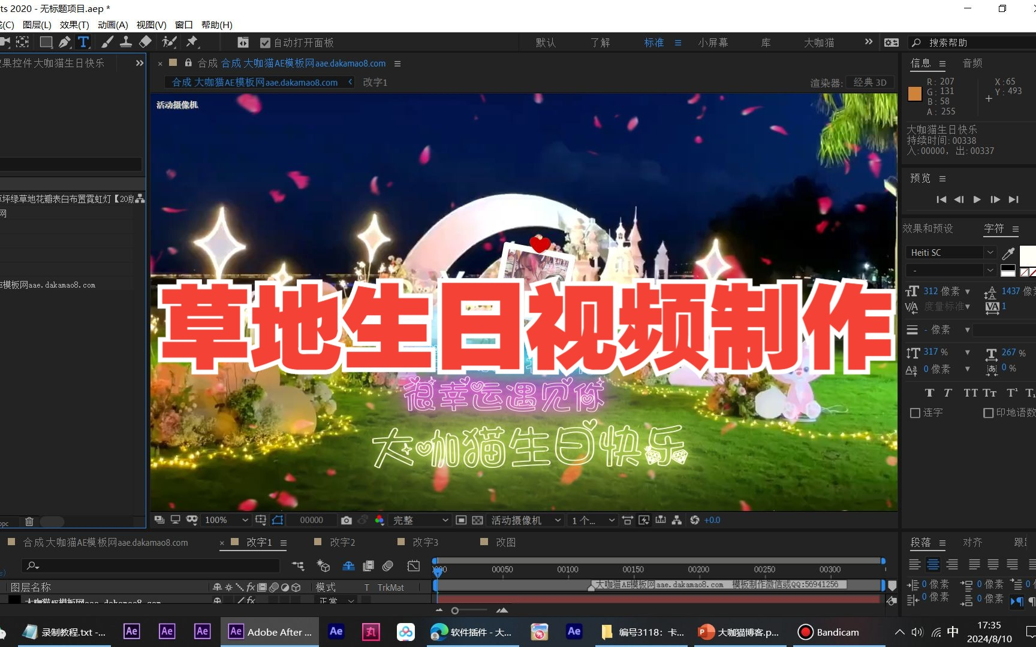Toggle transparency grid in viewer
This screenshot has height=647, width=1036.
477,520
